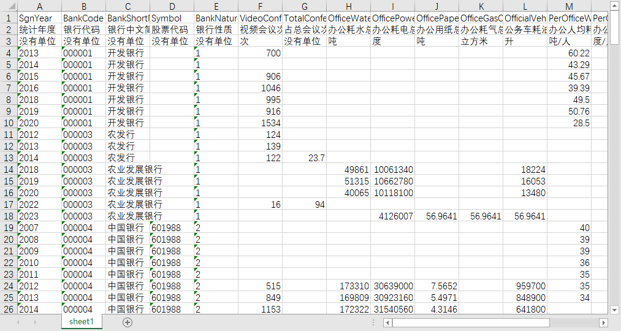Click cell containing 股票代码
Image resolution: width=621 pixels, height=331 pixels.
coord(172,29)
